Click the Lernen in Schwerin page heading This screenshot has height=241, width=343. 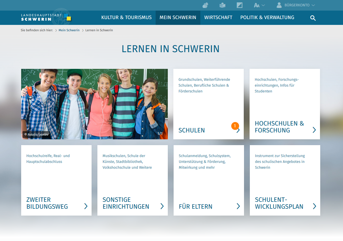[x=171, y=49]
